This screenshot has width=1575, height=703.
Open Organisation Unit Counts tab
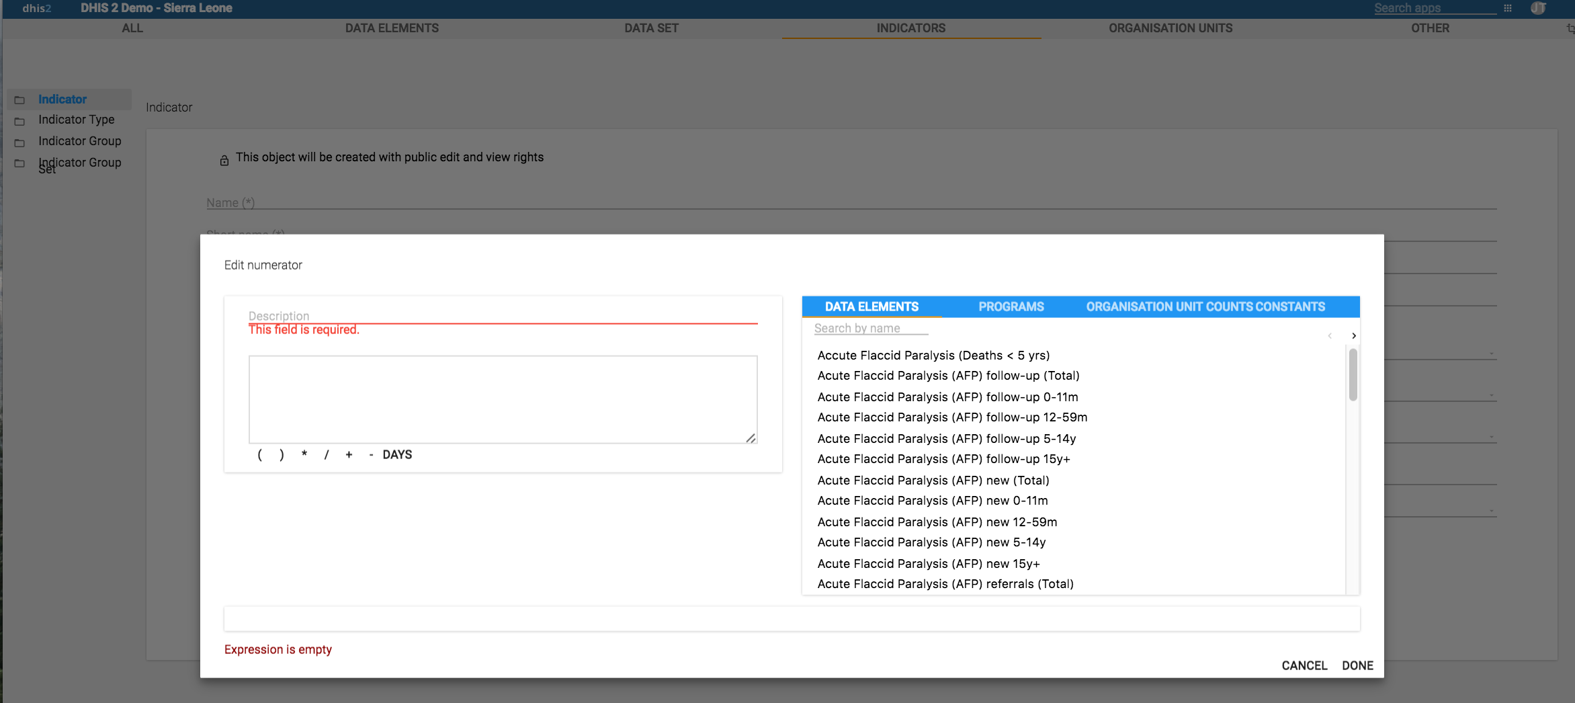[1168, 306]
